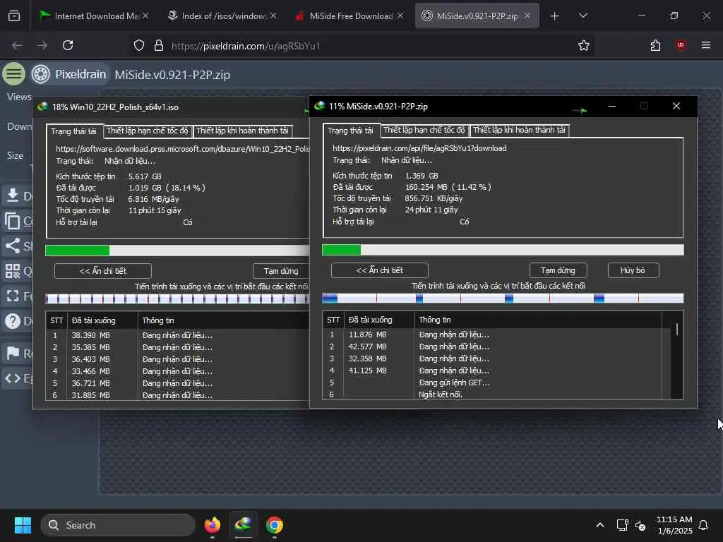Show hidden system tray icons
The height and width of the screenshot is (542, 723).
(600, 525)
